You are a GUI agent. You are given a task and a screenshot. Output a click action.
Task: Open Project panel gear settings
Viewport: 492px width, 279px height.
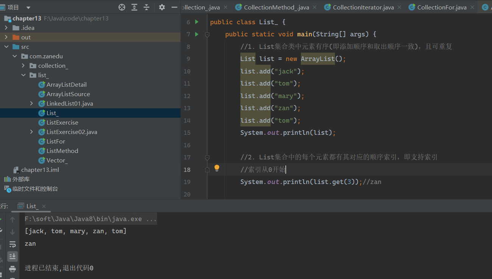click(162, 7)
